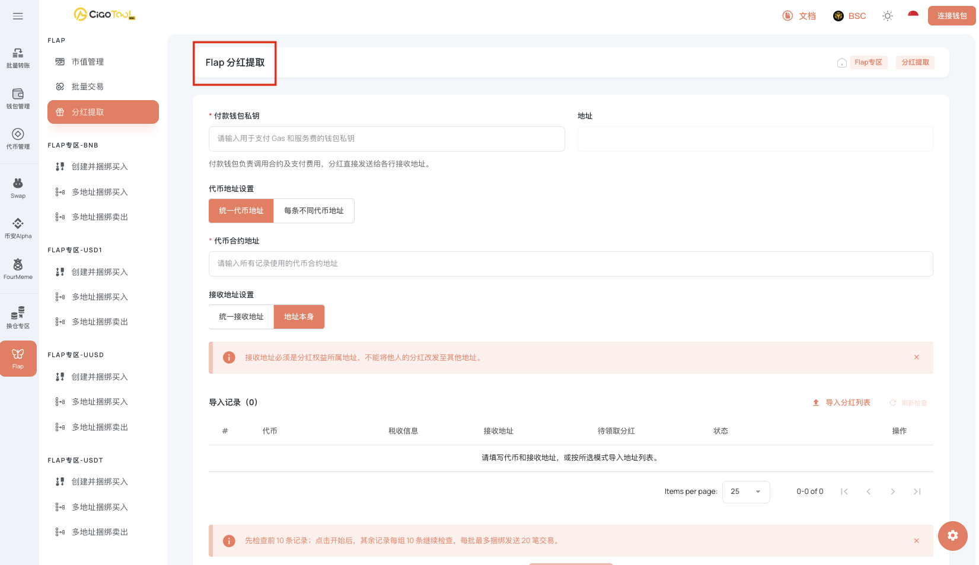The image size is (979, 565).
Task: Open the hamburger menu icon
Action: [x=18, y=16]
